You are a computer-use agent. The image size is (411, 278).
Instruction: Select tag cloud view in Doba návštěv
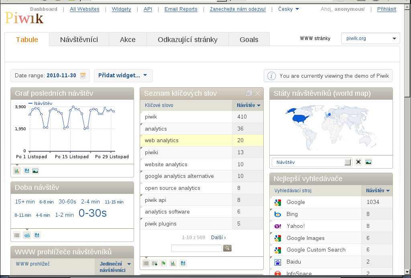coord(27,235)
